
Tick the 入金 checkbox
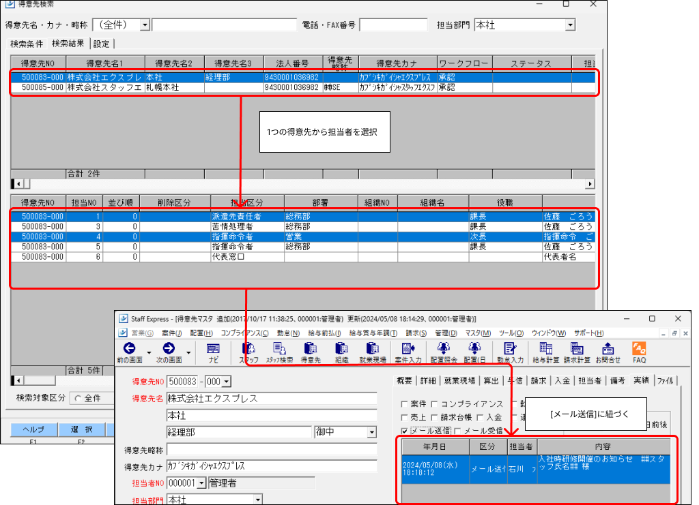click(480, 417)
